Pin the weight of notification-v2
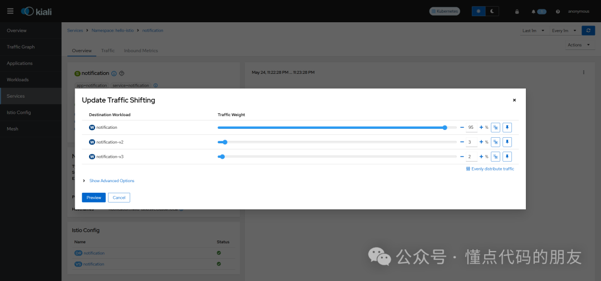The height and width of the screenshot is (281, 601). (x=507, y=142)
